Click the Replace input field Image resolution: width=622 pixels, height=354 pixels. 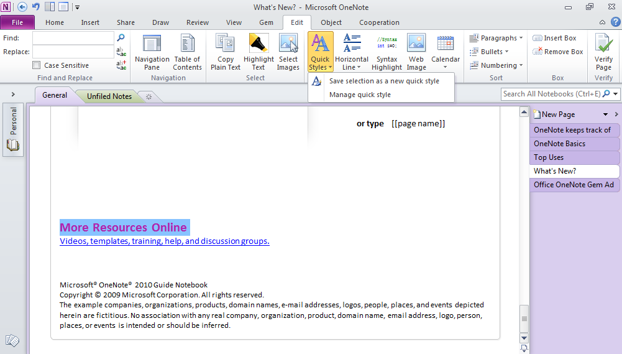[73, 52]
